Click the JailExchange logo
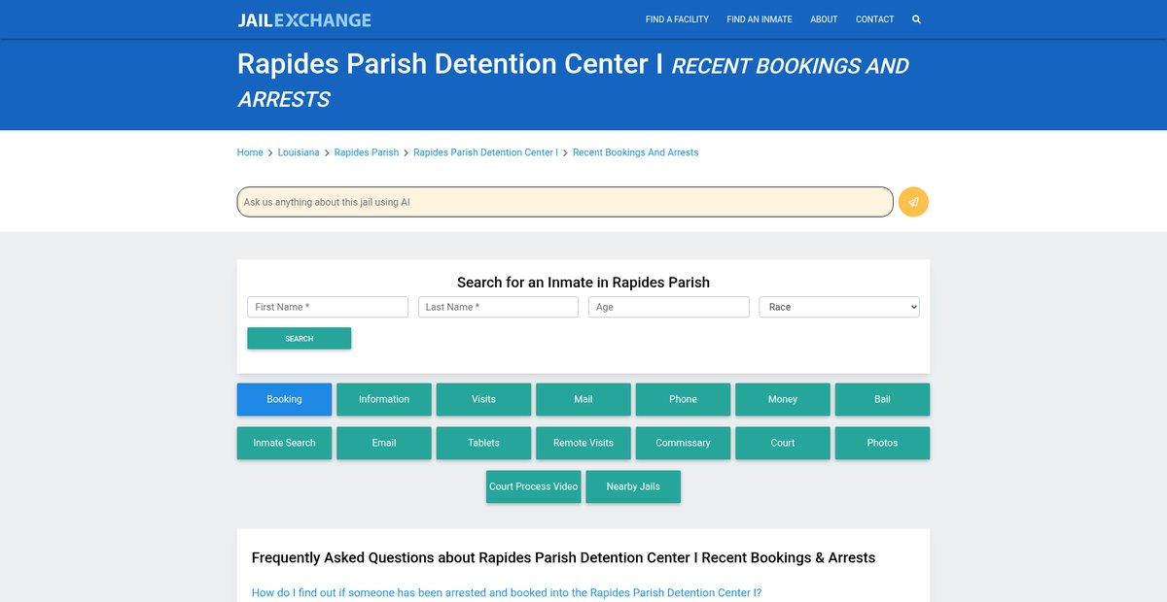1167x602 pixels. coord(304,19)
